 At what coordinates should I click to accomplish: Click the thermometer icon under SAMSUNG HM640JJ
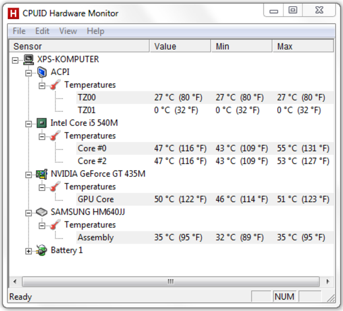(55, 225)
